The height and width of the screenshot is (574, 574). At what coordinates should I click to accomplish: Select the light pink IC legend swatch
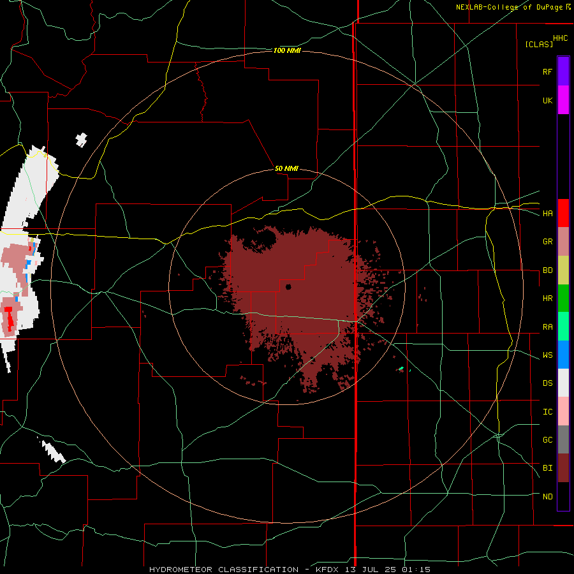pyautogui.click(x=563, y=411)
